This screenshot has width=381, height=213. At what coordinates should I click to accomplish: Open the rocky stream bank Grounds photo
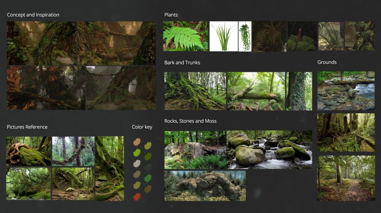tap(346, 91)
